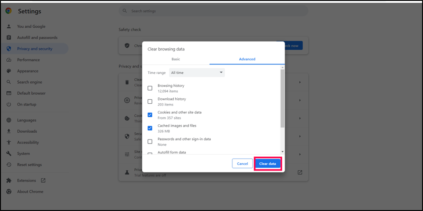Viewport: 423px width, 211px height.
Task: Open the Time range dropdown
Action: [x=197, y=72]
